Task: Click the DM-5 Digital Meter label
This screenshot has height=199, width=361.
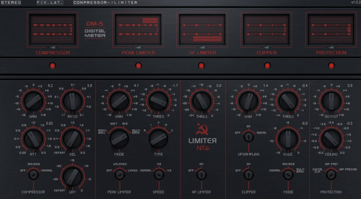Action: [95, 30]
